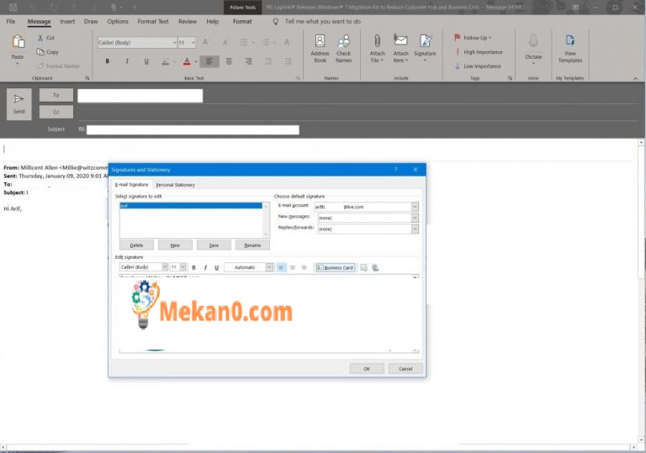Open the signature editor font dropdown
This screenshot has height=453, width=646.
tap(165, 267)
